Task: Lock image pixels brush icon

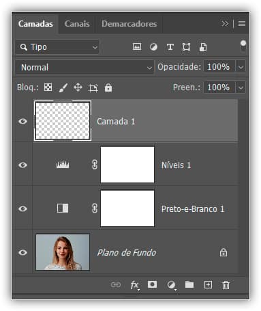Action: (63, 87)
